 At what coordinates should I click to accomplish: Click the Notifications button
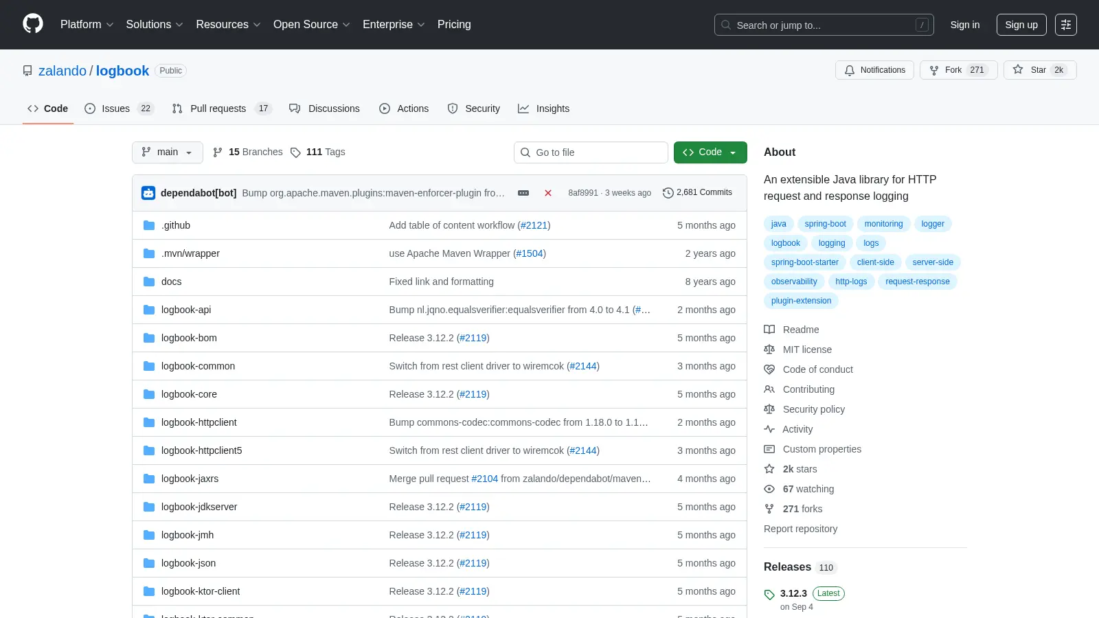pyautogui.click(x=874, y=70)
